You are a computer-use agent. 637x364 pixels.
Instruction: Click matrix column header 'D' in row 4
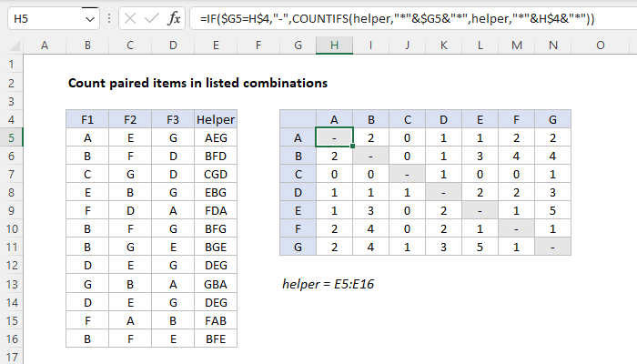point(444,119)
